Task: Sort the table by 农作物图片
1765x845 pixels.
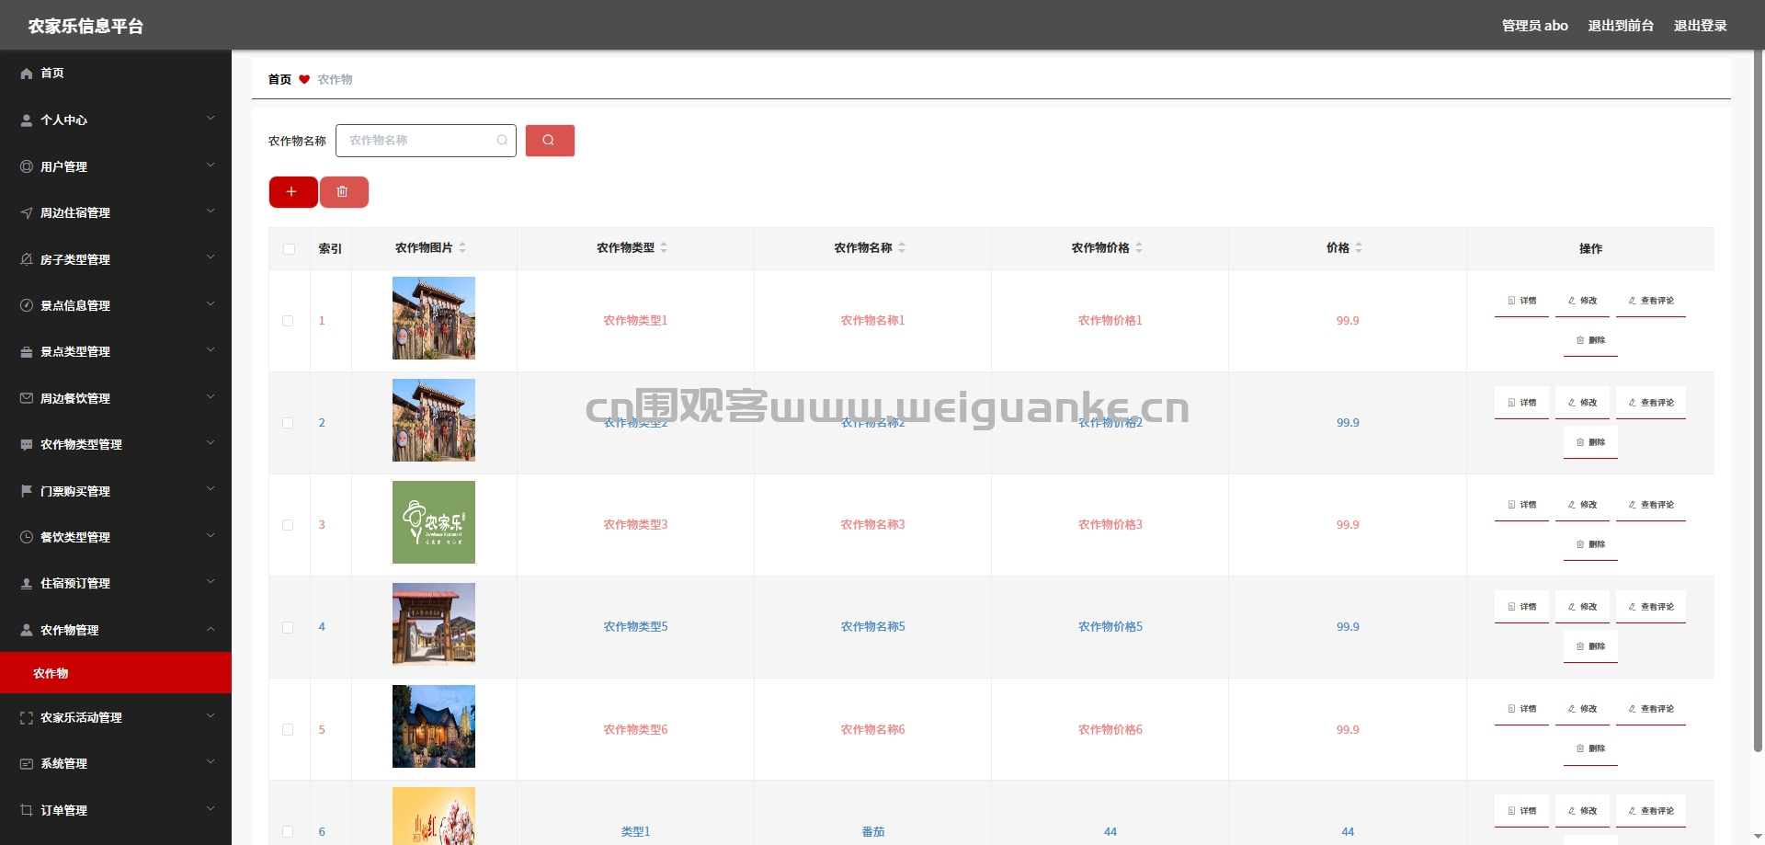Action: tap(462, 248)
